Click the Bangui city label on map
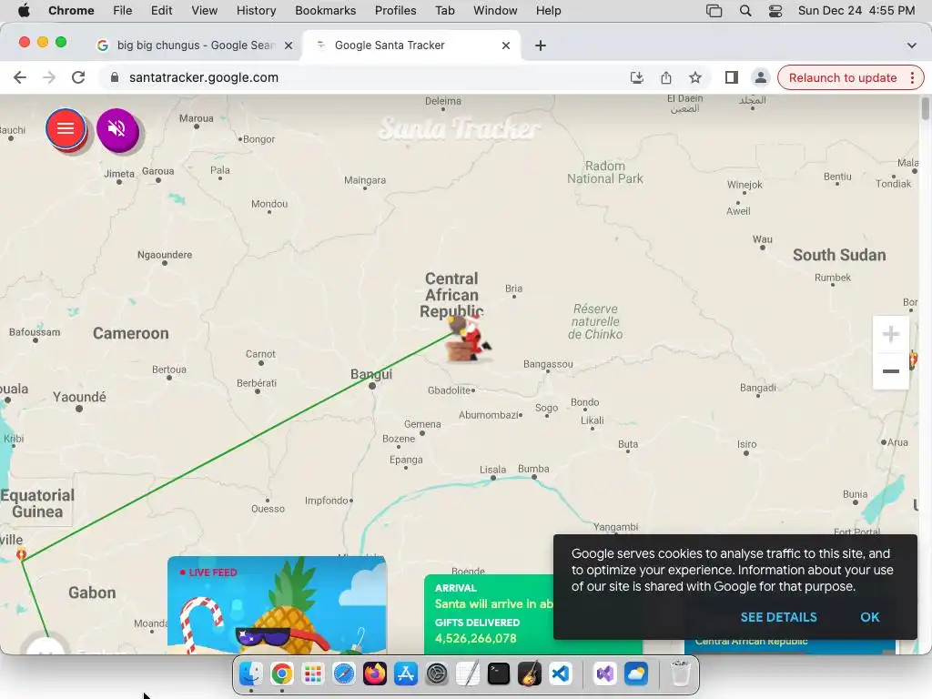Image resolution: width=932 pixels, height=699 pixels. coord(371,374)
